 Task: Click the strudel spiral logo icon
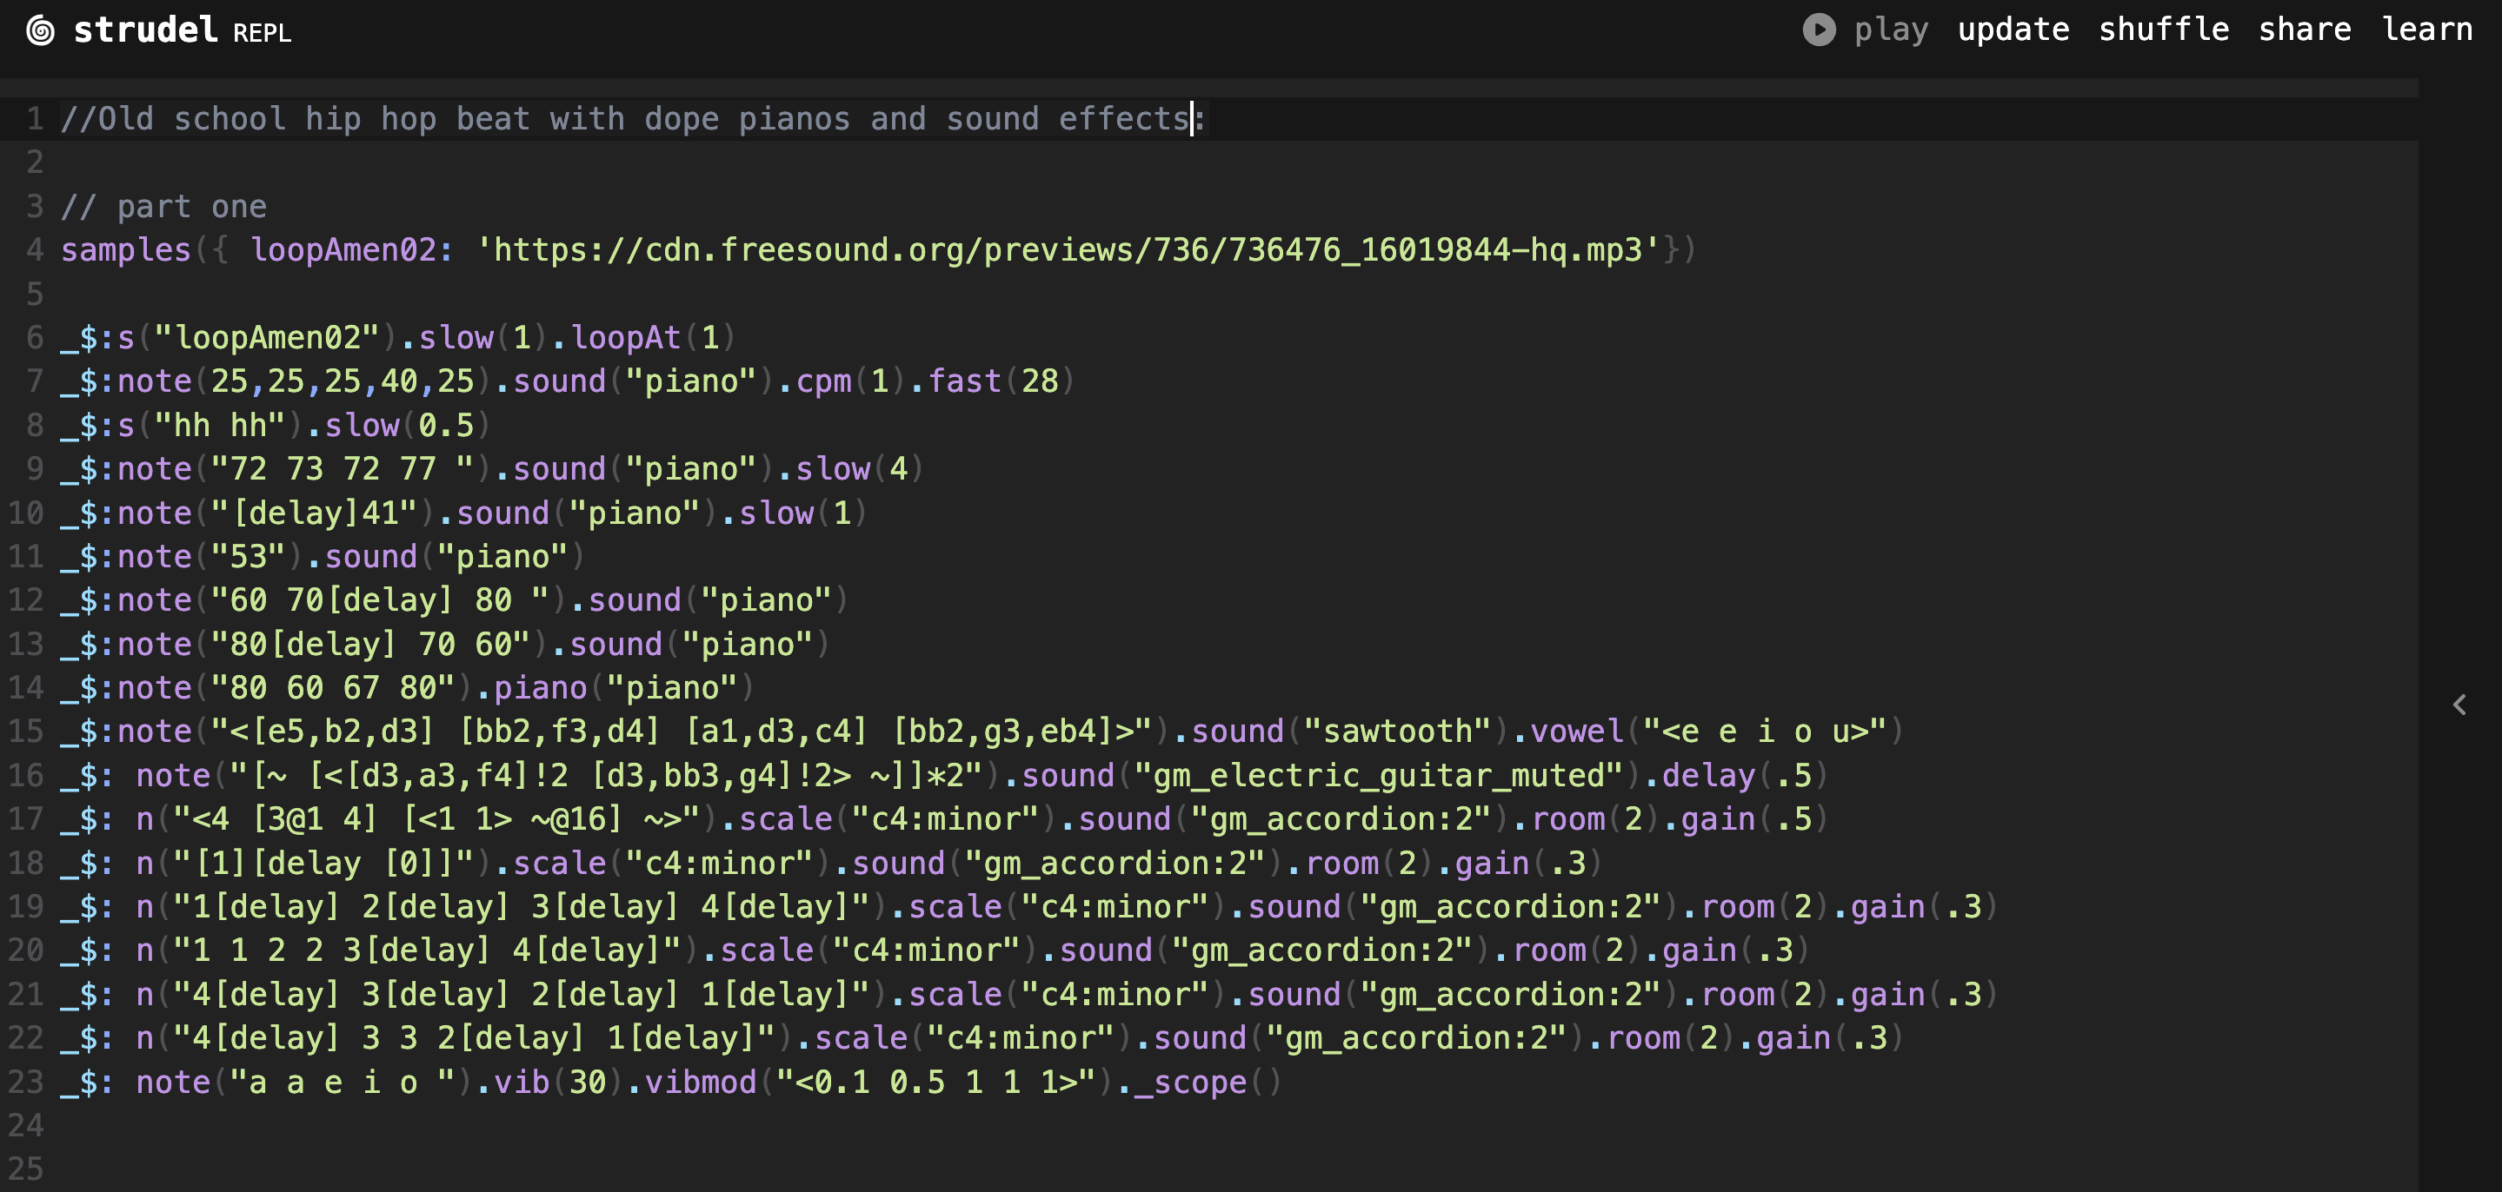pyautogui.click(x=40, y=30)
